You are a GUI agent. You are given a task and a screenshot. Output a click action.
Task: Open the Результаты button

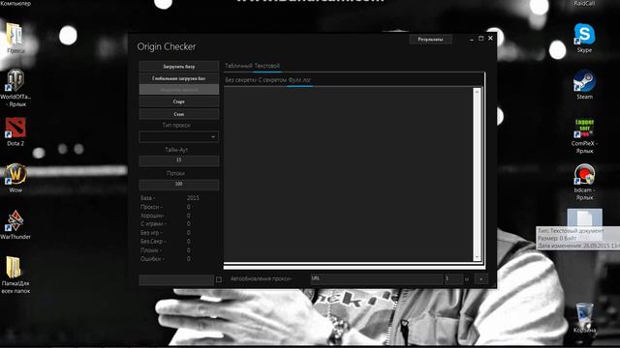click(x=430, y=40)
